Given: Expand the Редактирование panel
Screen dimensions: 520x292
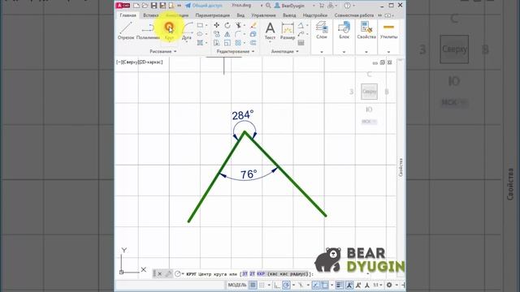Looking at the screenshot, I should pyautogui.click(x=236, y=51).
